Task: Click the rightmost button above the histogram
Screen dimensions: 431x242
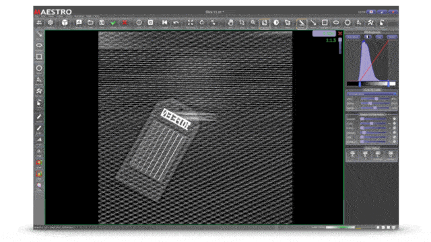Action: 392,37
